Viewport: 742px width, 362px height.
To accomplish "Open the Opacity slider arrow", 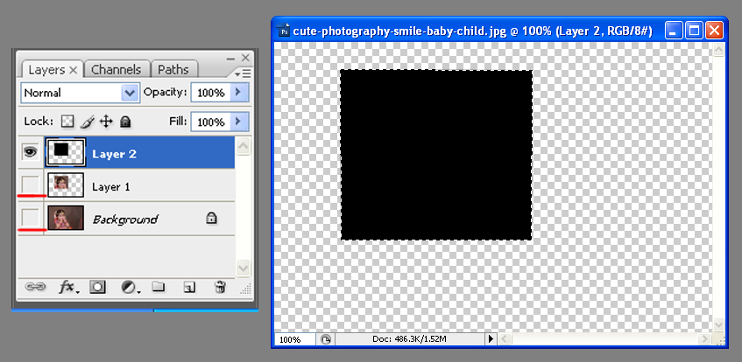I will (x=240, y=92).
